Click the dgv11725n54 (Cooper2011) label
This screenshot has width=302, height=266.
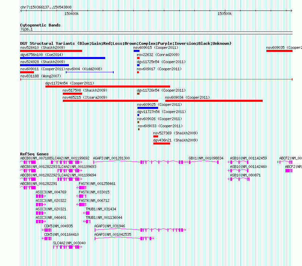[x=161, y=62]
